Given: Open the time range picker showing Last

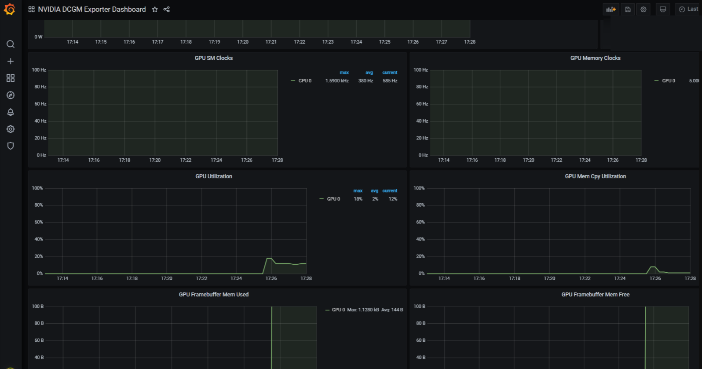Looking at the screenshot, I should click(688, 9).
